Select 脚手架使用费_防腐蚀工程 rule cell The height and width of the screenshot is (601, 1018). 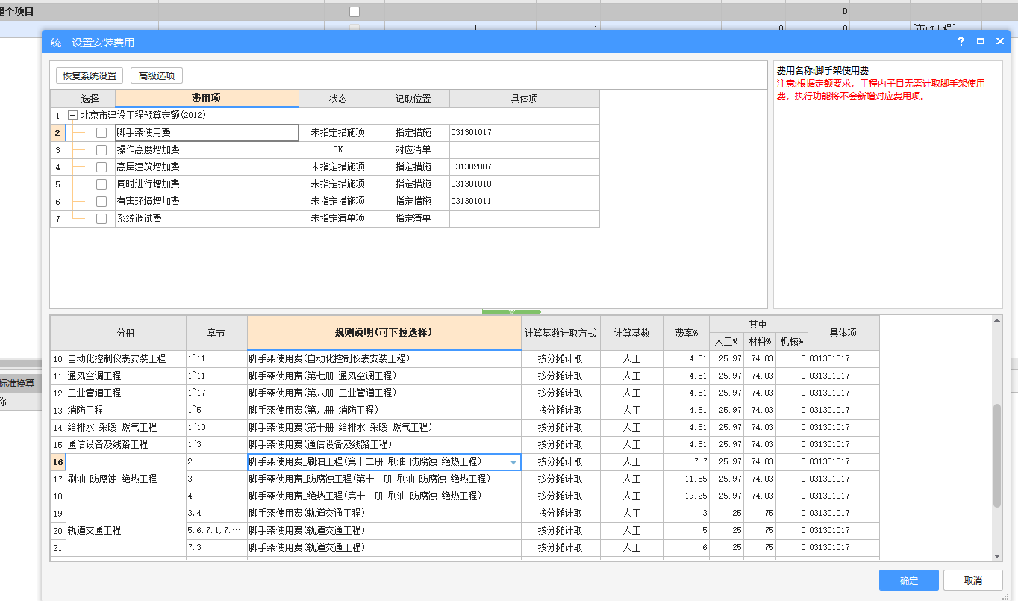click(x=384, y=479)
